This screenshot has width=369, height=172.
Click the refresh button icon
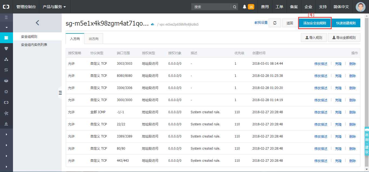click(x=275, y=23)
